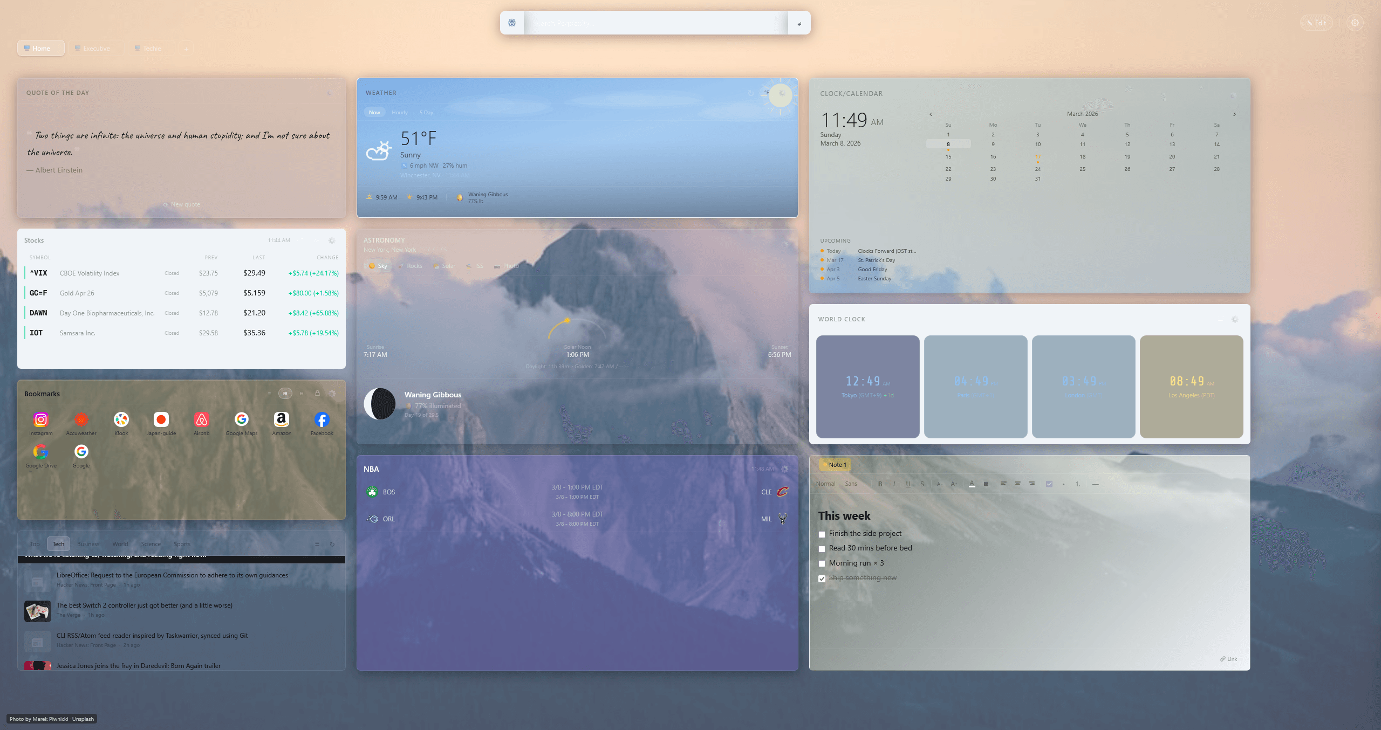Viewport: 1381px width, 730px height.
Task: Open the 'Sans' font family dropdown
Action: (x=852, y=484)
